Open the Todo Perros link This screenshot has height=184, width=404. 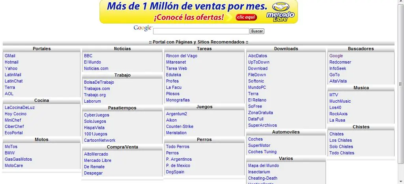(x=178, y=146)
